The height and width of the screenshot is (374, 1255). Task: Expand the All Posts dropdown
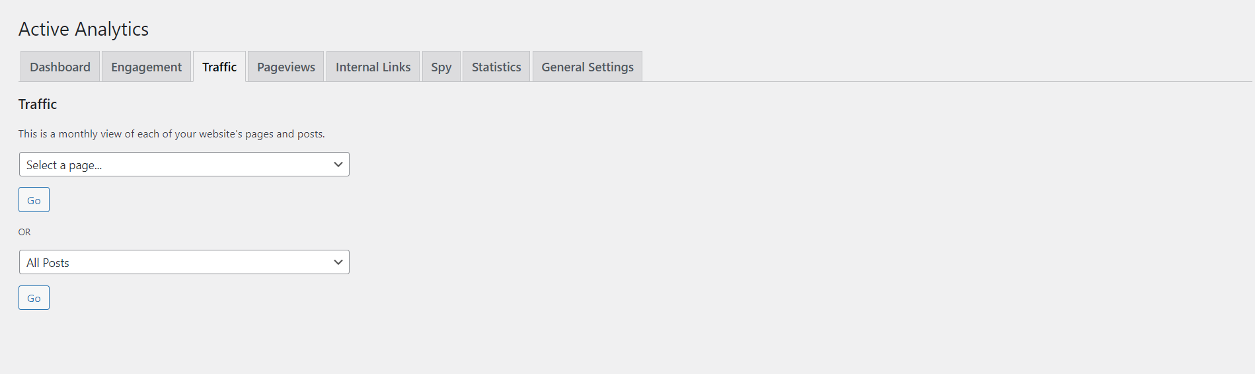tap(184, 262)
